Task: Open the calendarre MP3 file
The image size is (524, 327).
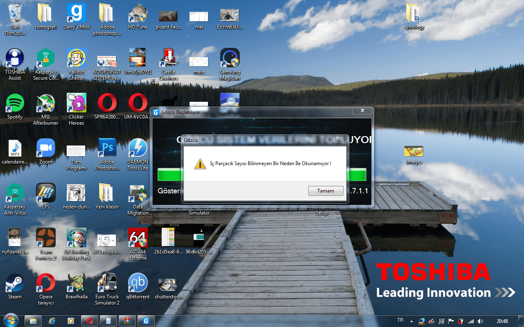Action: pyautogui.click(x=15, y=152)
